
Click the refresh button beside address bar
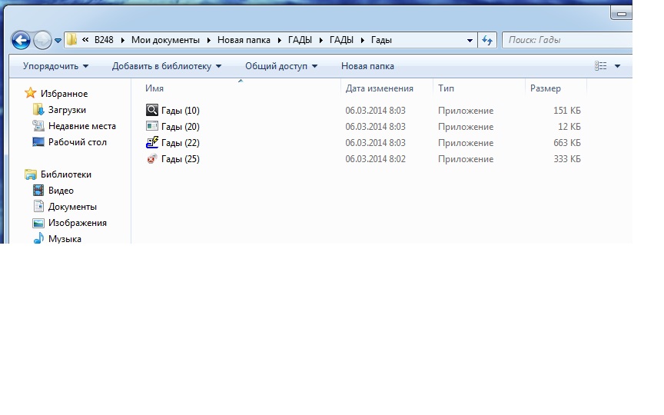pos(486,40)
